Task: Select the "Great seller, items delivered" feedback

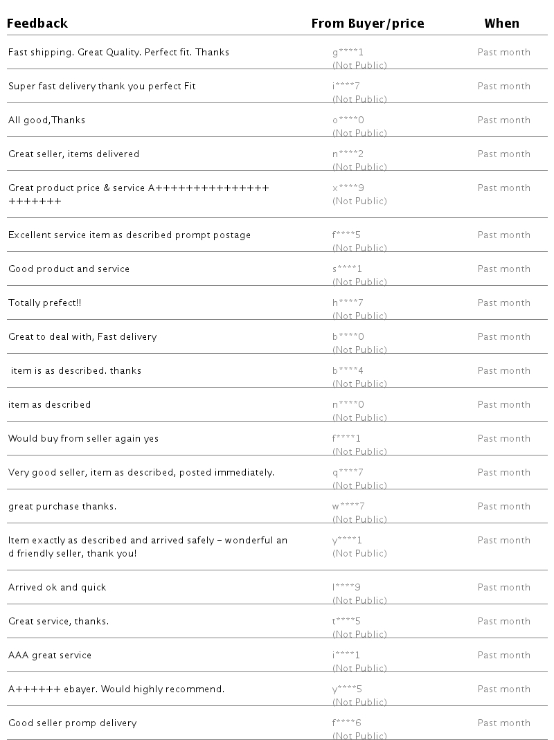Action: (73, 154)
